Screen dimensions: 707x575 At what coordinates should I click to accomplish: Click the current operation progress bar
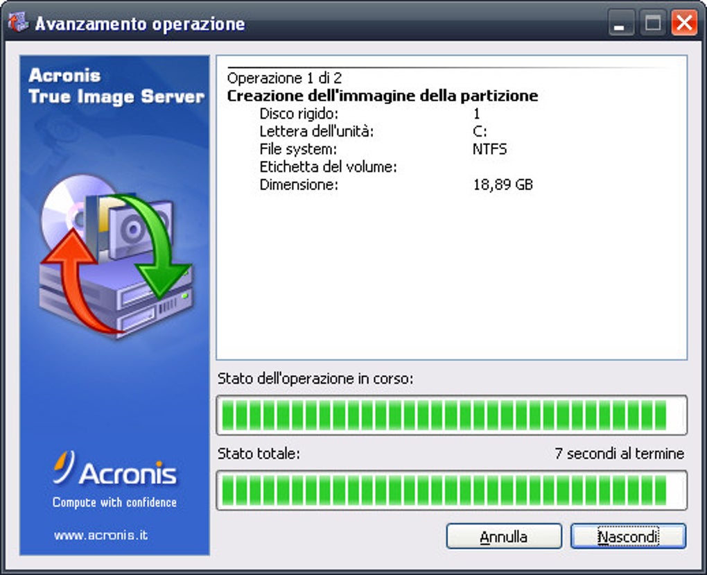pyautogui.click(x=452, y=415)
